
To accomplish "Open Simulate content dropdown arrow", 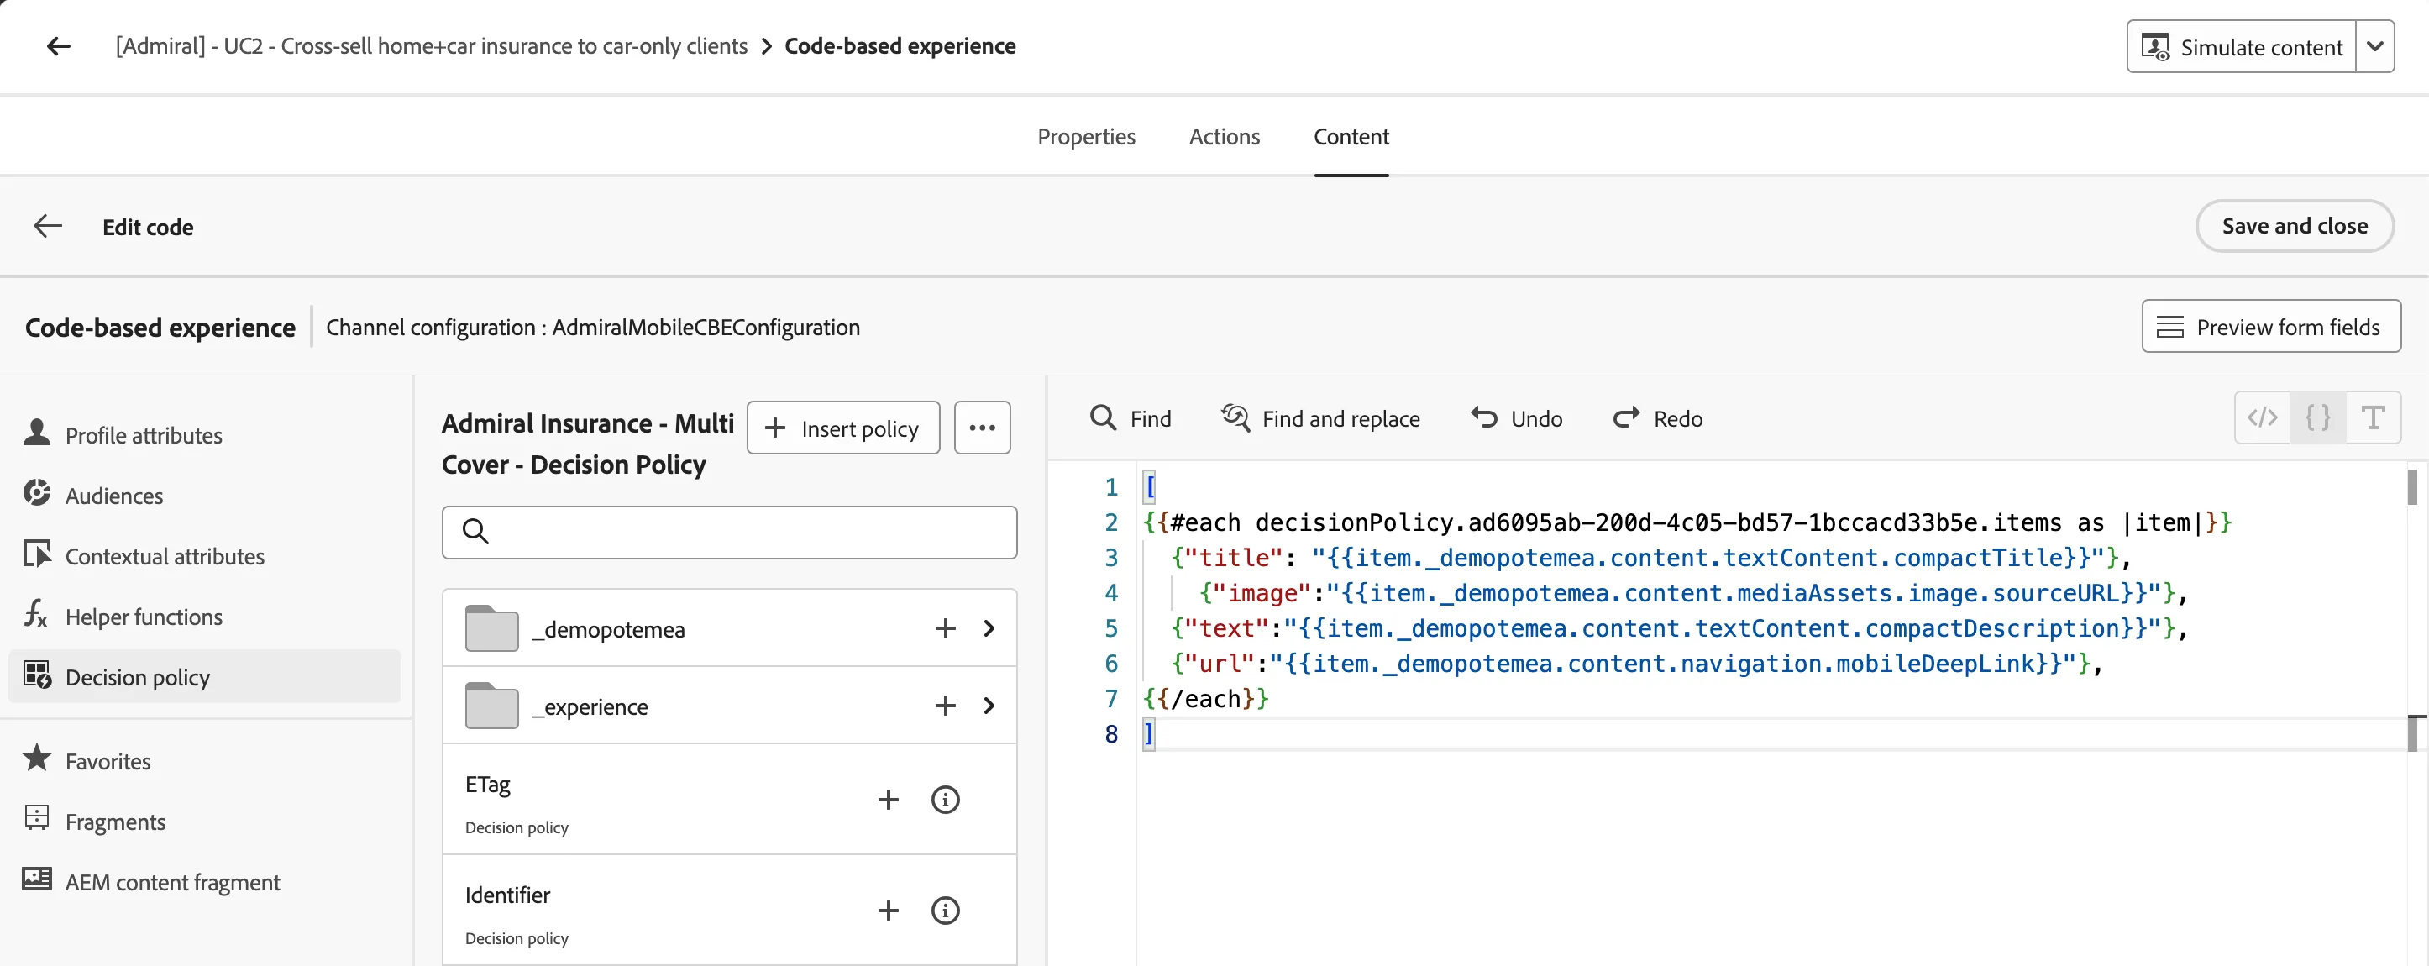I will click(x=2374, y=46).
